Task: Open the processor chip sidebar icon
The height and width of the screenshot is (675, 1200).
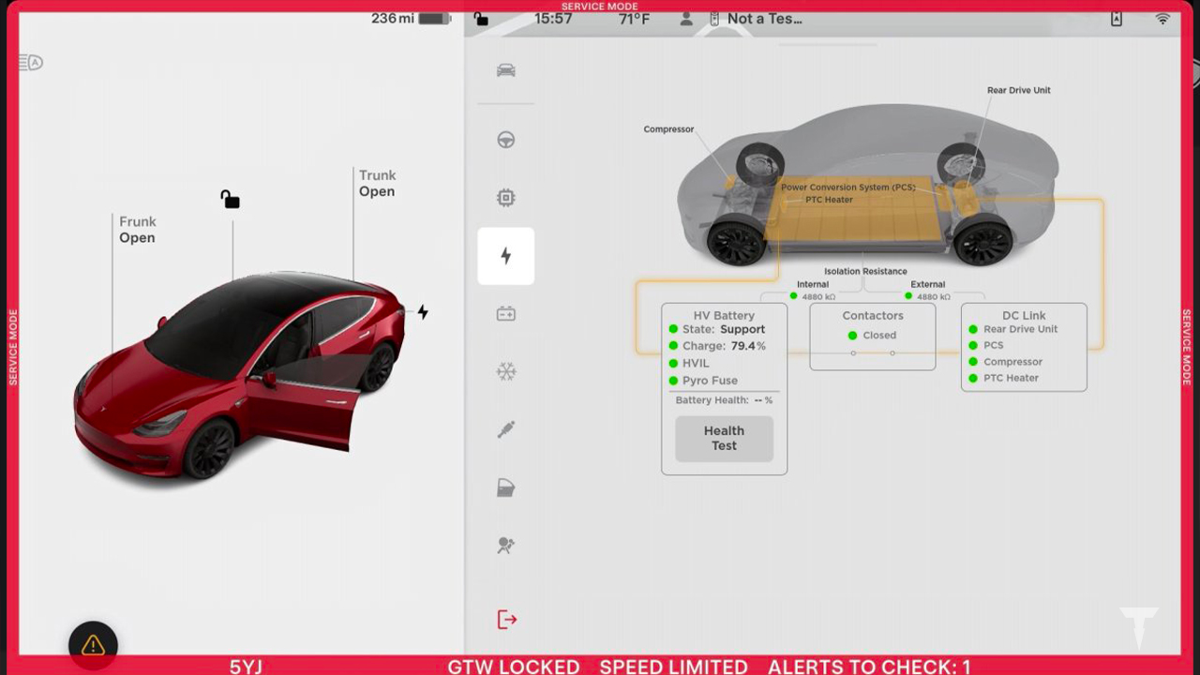Action: point(505,198)
